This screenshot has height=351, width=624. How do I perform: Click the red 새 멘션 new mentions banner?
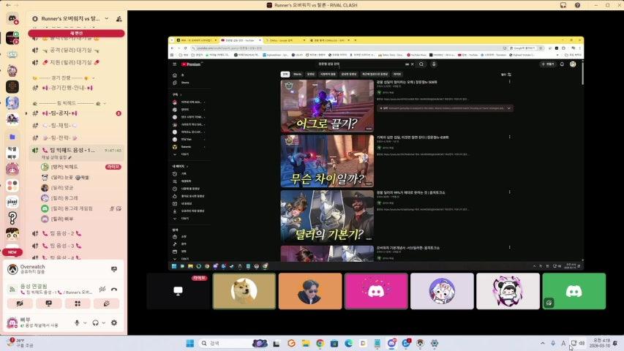76,33
